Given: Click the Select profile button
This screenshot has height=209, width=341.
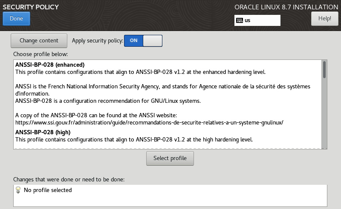Looking at the screenshot, I should [170, 158].
